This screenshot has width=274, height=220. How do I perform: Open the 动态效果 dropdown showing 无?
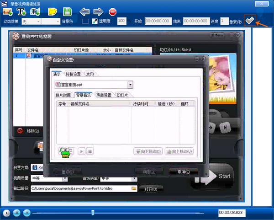[x=31, y=21]
